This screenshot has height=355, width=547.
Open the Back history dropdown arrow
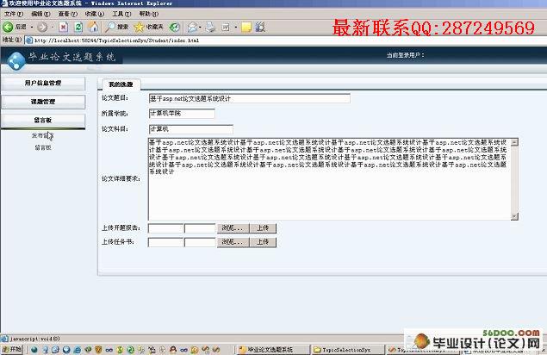(32, 27)
